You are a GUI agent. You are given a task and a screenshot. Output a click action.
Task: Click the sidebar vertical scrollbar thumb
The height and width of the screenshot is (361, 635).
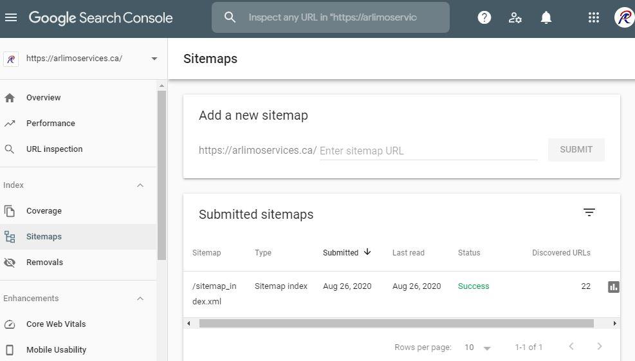point(161,175)
